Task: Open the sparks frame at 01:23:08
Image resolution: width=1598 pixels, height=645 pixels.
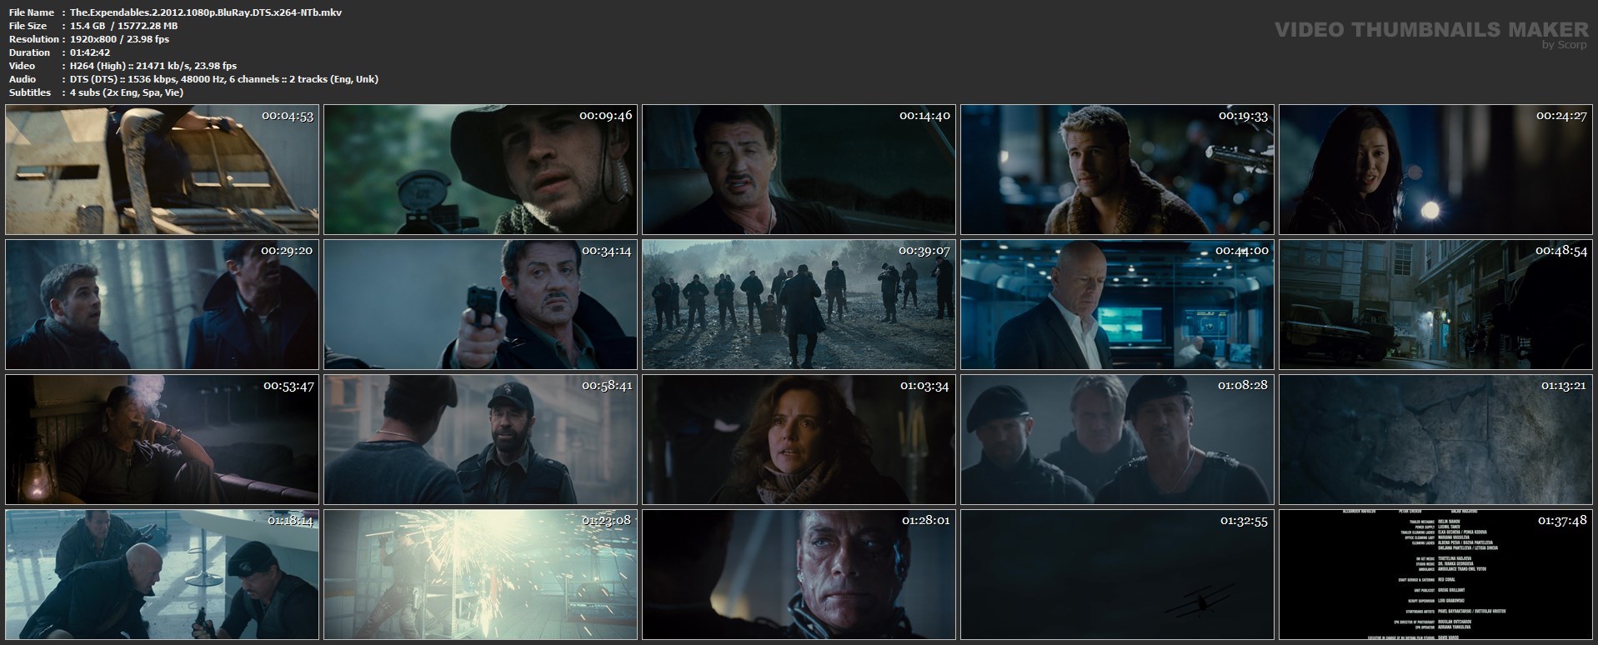Action: pyautogui.click(x=480, y=574)
